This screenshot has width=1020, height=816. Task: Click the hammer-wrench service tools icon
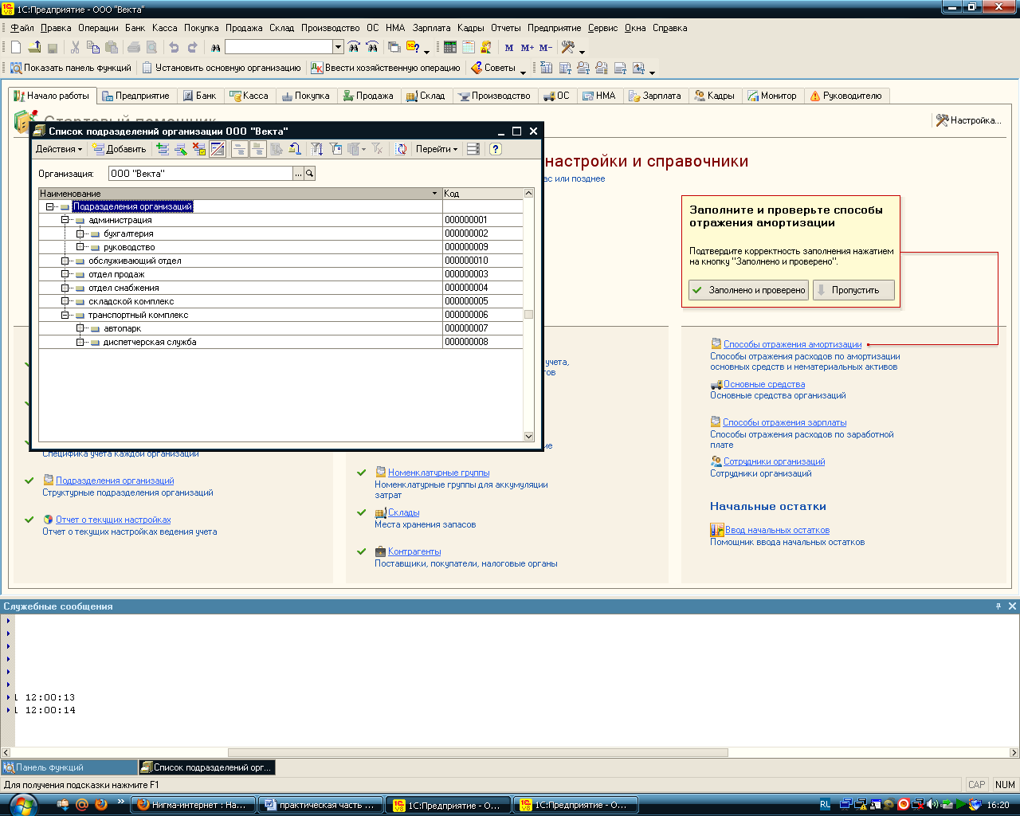pyautogui.click(x=568, y=48)
